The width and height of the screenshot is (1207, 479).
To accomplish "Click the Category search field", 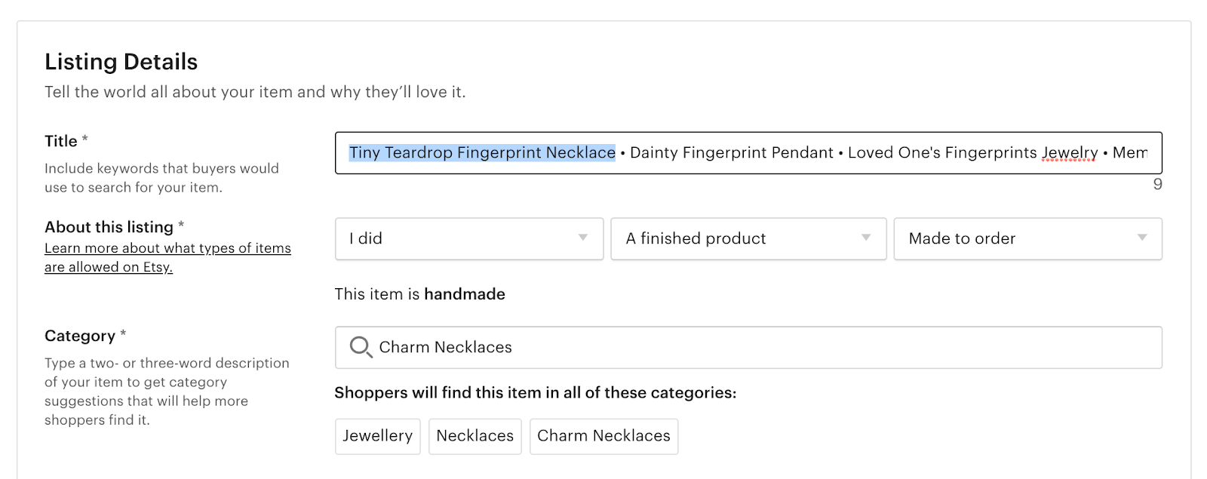I will click(x=748, y=348).
